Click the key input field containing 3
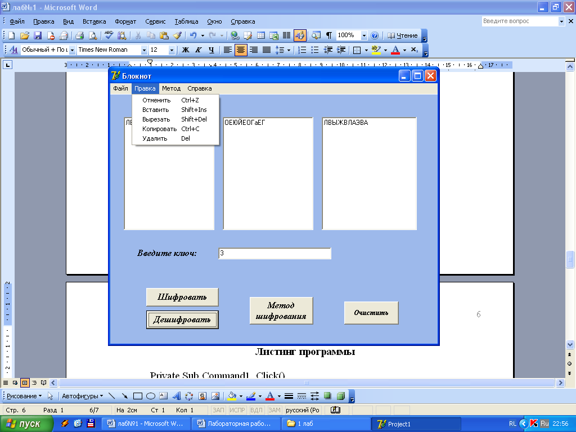 click(274, 253)
